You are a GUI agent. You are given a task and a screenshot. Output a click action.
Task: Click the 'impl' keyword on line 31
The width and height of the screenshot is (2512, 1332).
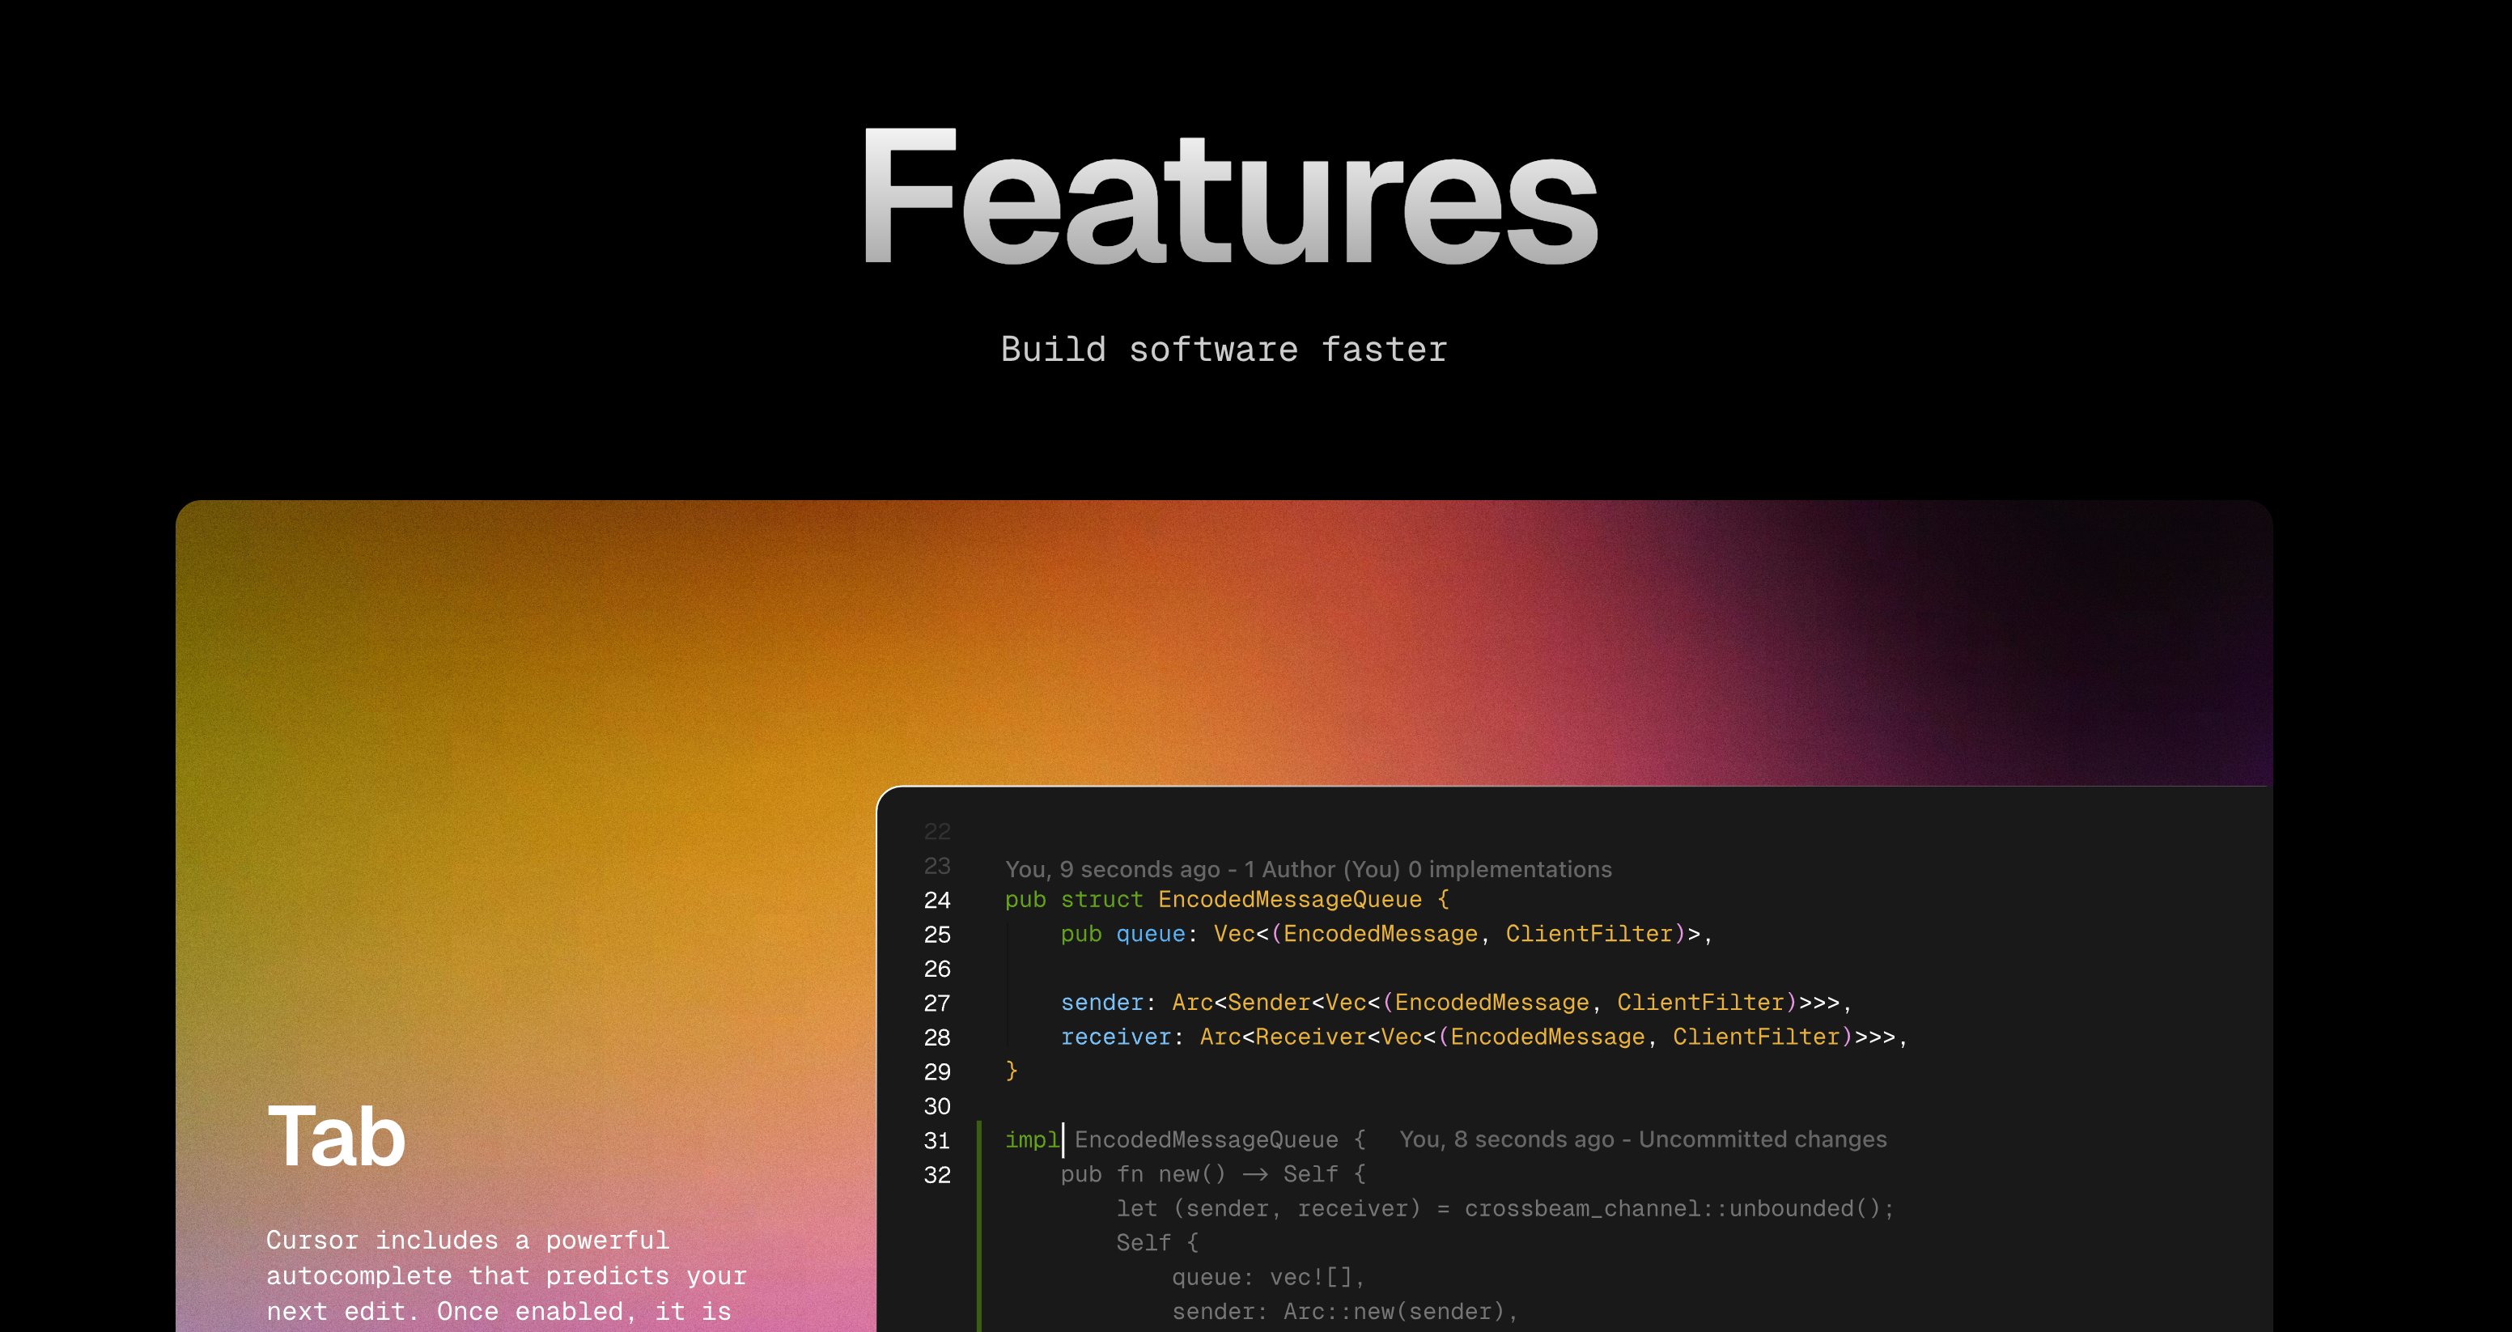pos(1032,1139)
